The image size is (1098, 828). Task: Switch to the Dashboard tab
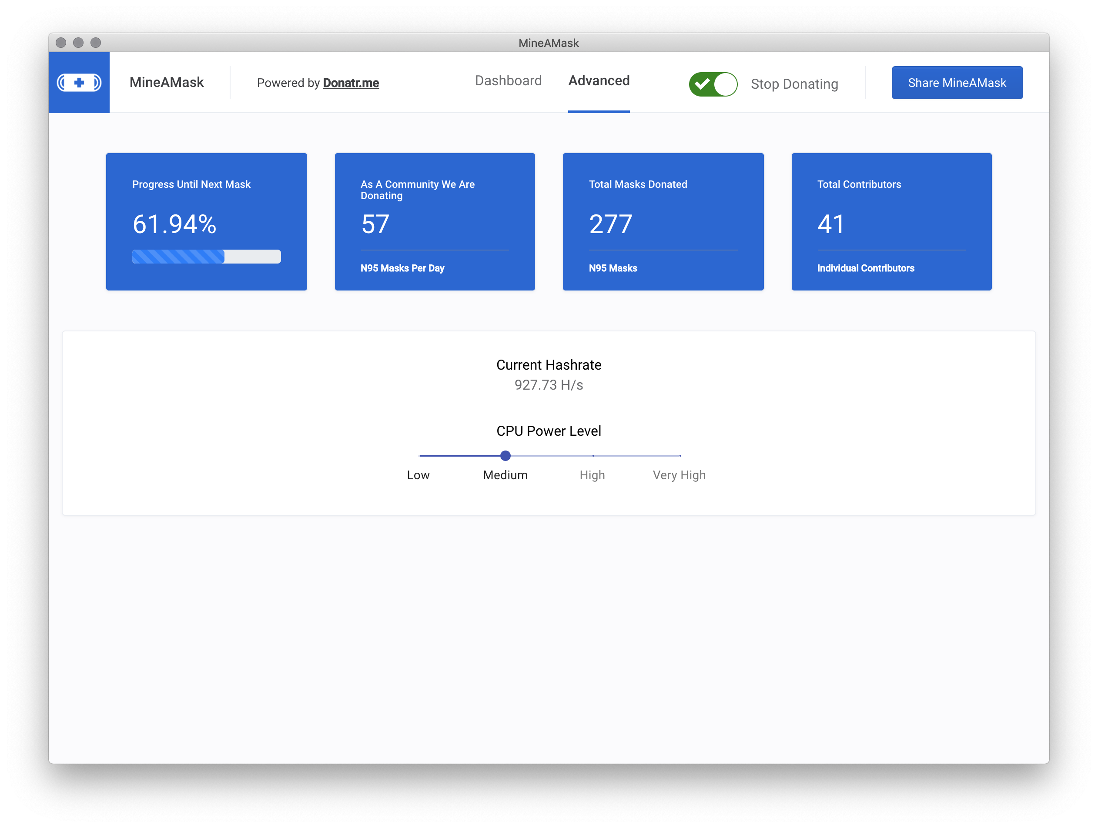[x=508, y=81]
